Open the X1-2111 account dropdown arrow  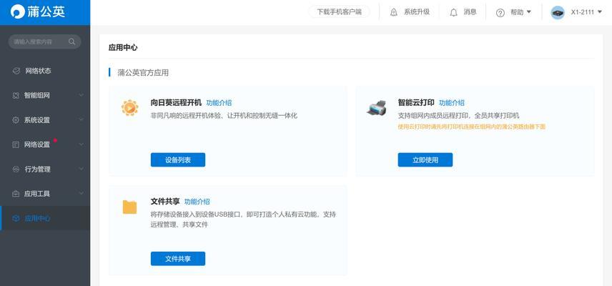click(x=600, y=11)
